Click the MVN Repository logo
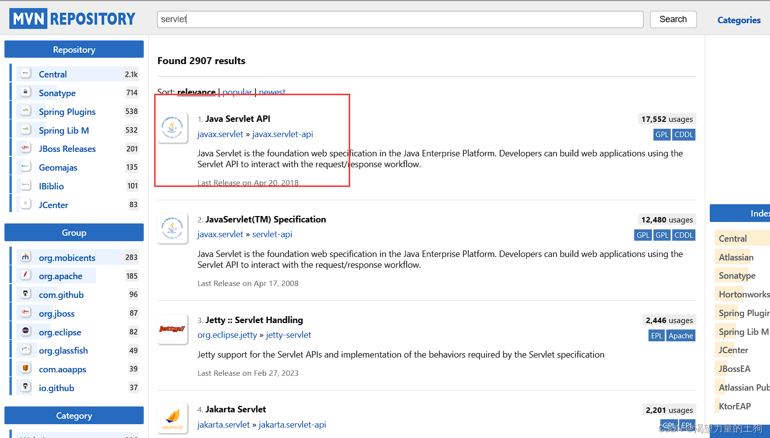Image resolution: width=770 pixels, height=438 pixels. tap(72, 18)
